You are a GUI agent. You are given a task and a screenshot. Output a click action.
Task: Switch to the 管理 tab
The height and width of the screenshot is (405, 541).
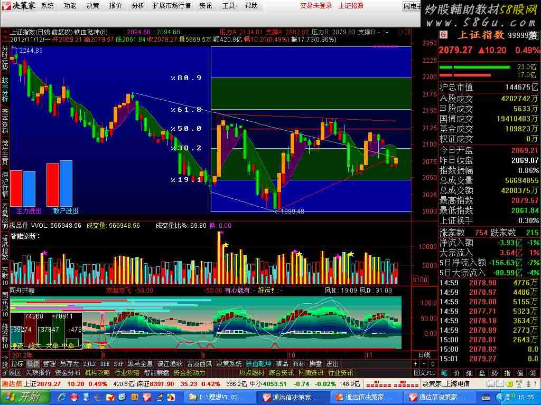tap(49, 364)
